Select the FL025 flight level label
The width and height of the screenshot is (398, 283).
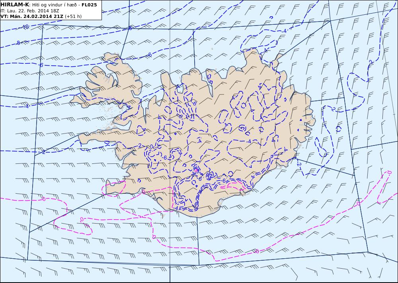click(x=89, y=5)
